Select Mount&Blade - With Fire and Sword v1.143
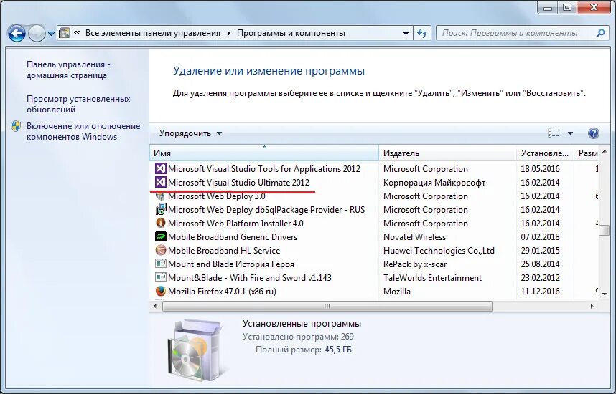Screen dimensions: 616x394 249,277
